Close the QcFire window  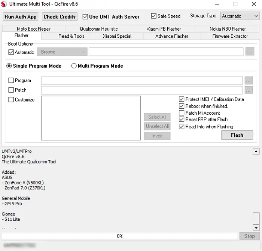[254, 4]
